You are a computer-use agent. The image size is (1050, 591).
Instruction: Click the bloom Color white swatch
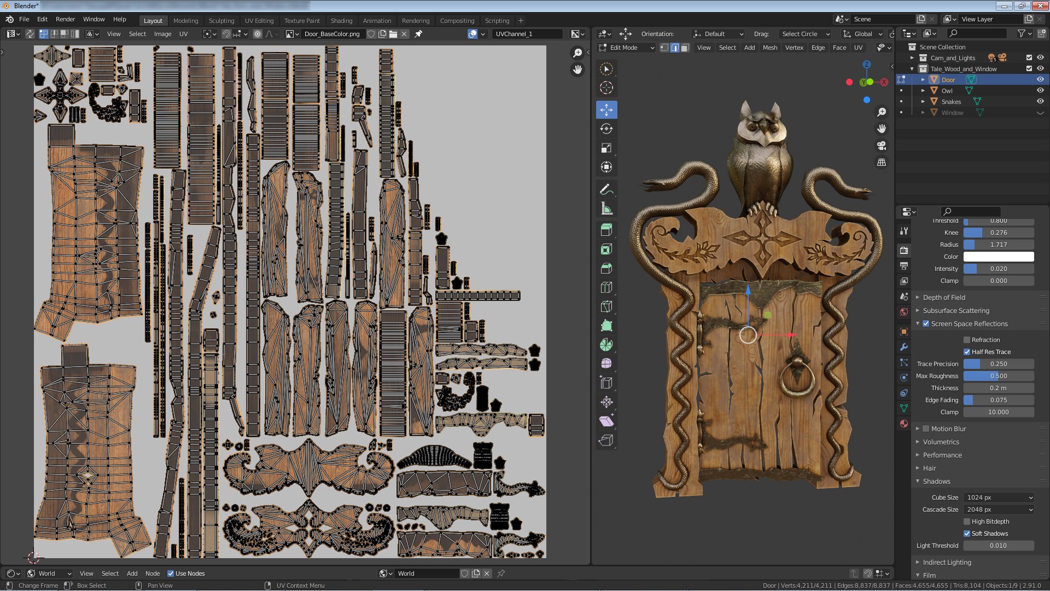click(x=999, y=257)
